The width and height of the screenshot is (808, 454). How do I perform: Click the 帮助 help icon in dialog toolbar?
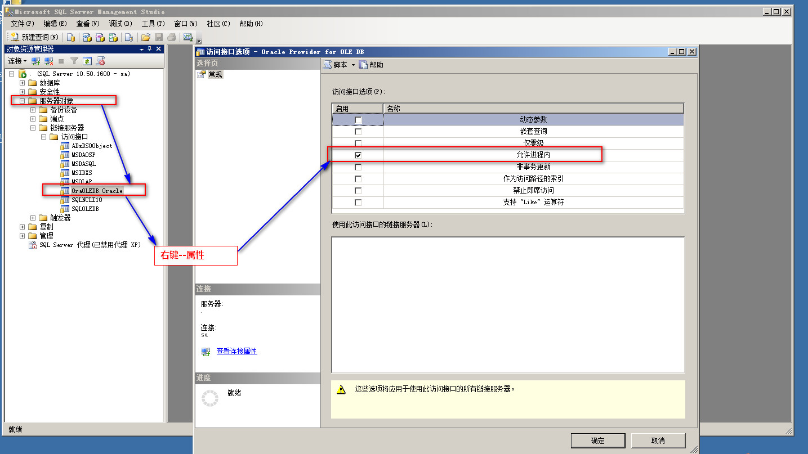coord(363,65)
